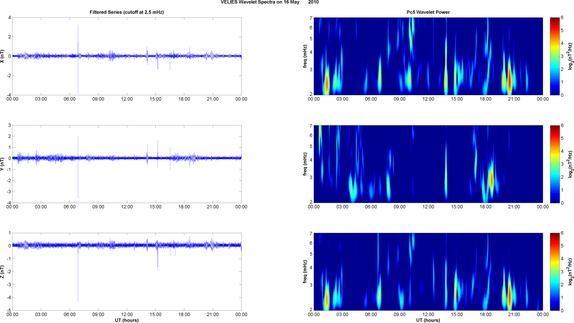Click the '4' y-axis tick on X series plot

9,17
